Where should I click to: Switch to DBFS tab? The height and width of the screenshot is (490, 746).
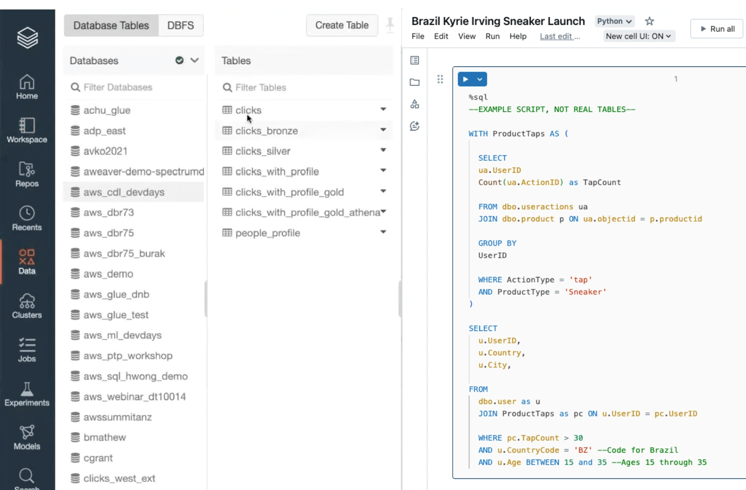pyautogui.click(x=180, y=25)
